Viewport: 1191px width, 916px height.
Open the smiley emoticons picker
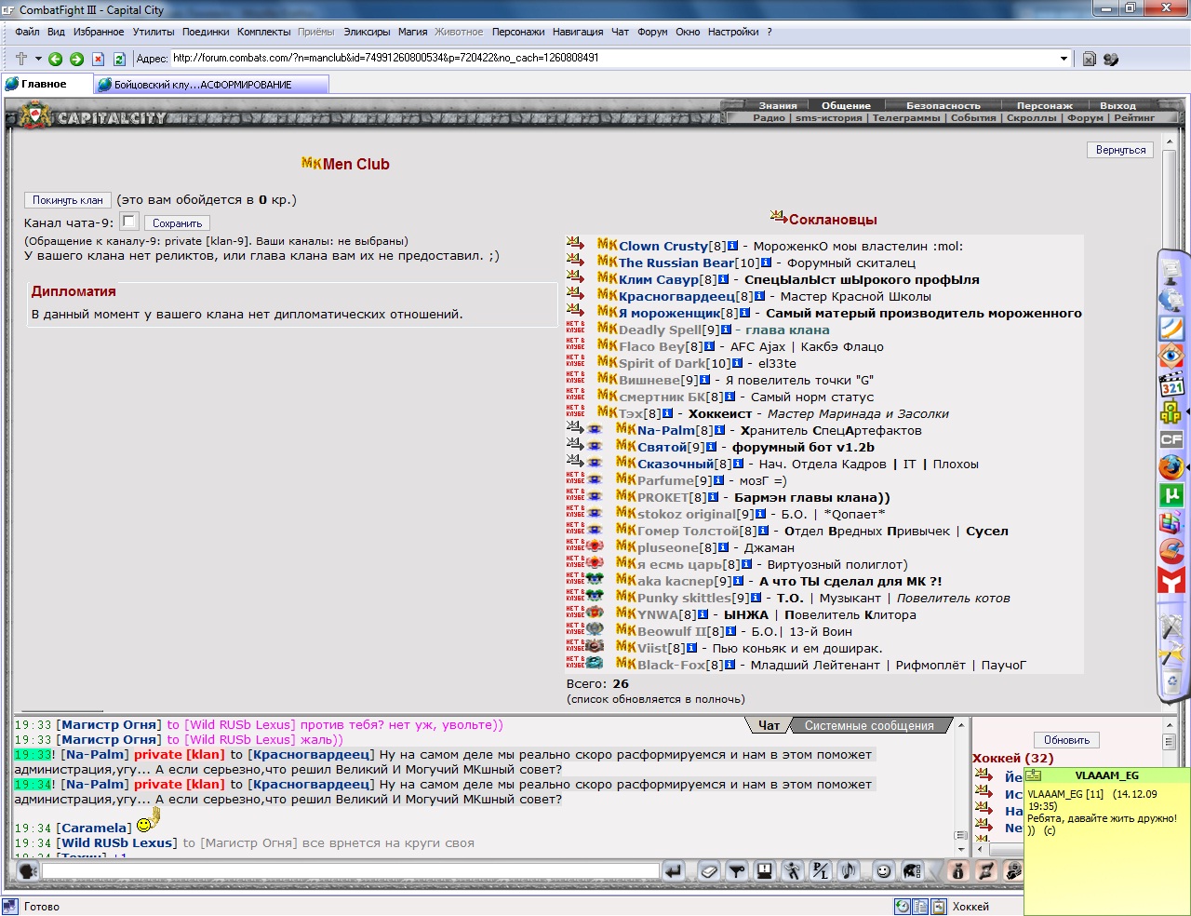(x=883, y=871)
